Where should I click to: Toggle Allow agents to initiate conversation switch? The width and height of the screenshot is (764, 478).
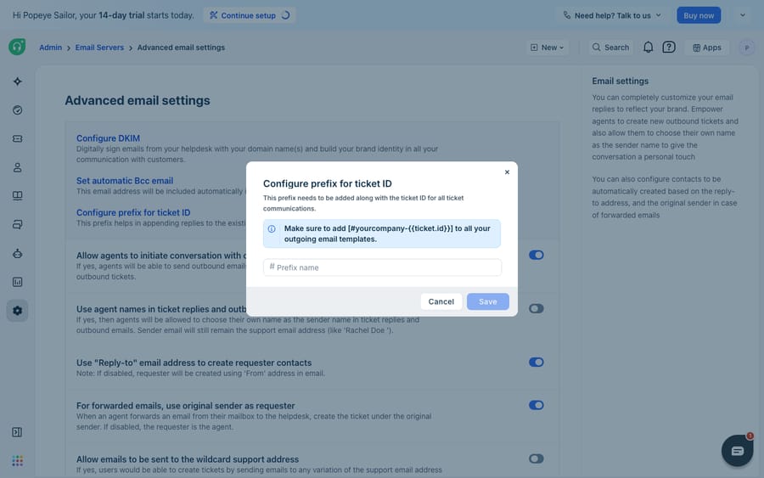click(536, 255)
